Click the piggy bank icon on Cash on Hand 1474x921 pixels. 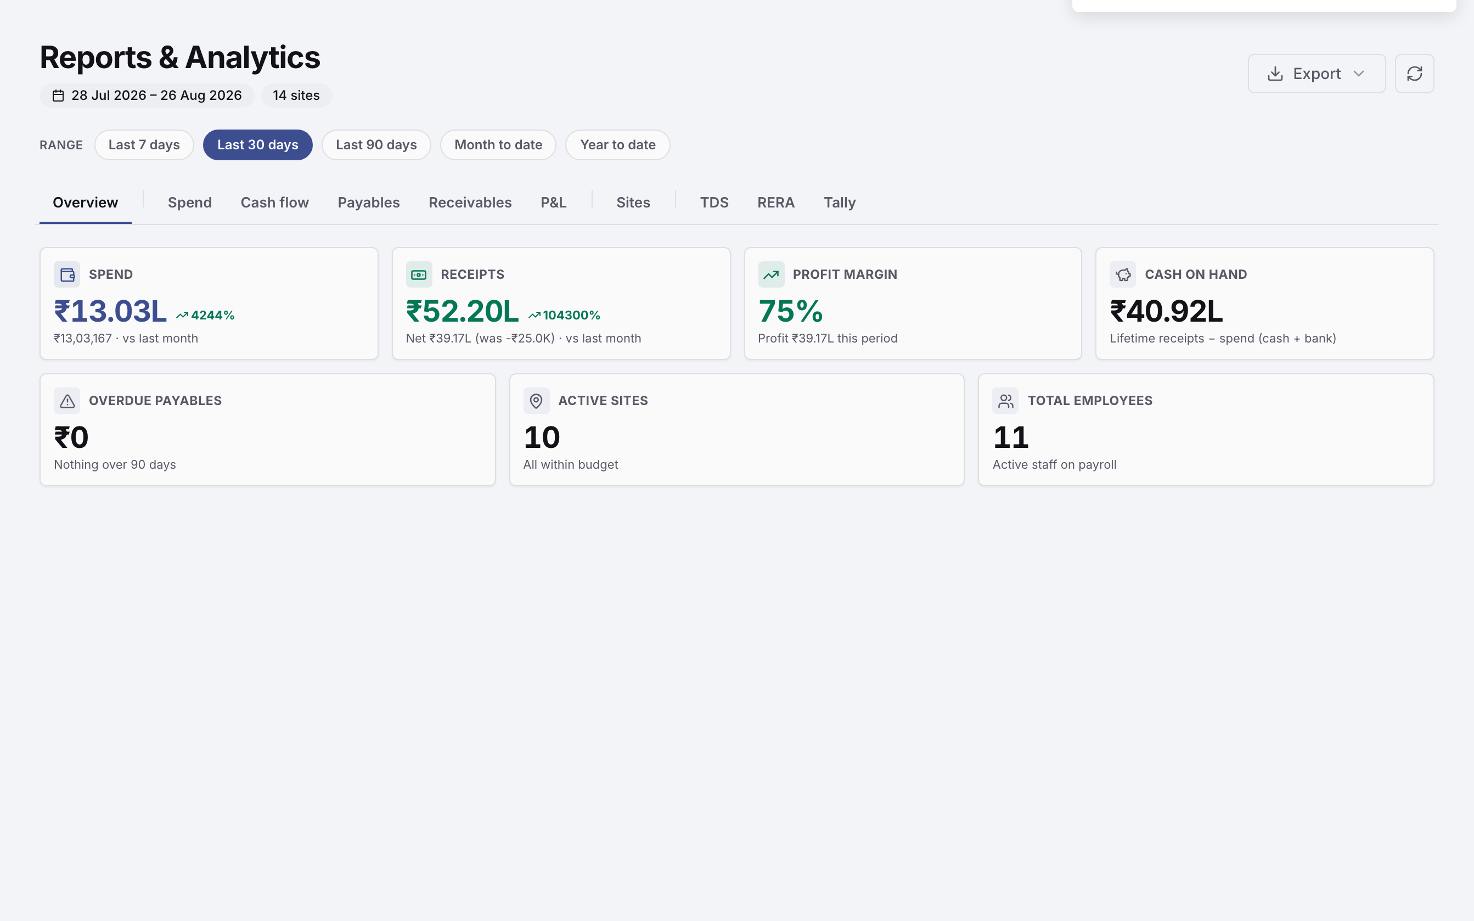point(1123,275)
